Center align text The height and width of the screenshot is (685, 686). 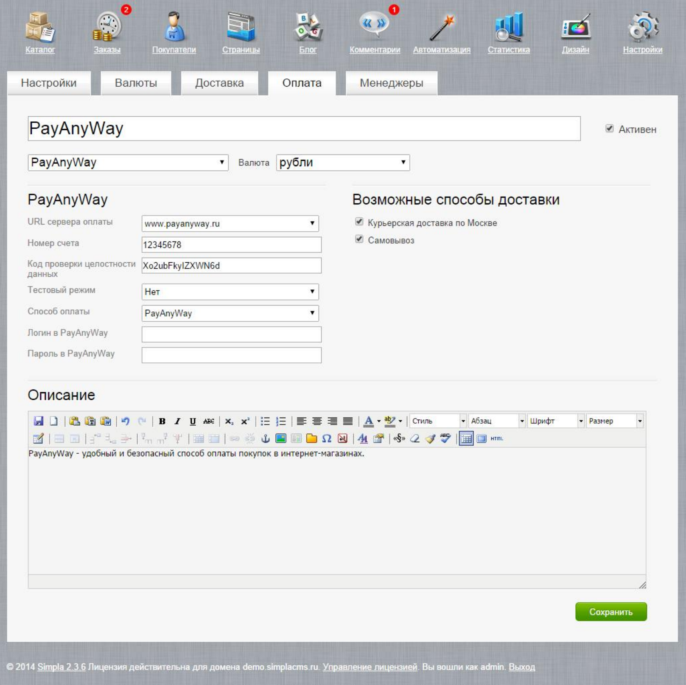click(317, 421)
